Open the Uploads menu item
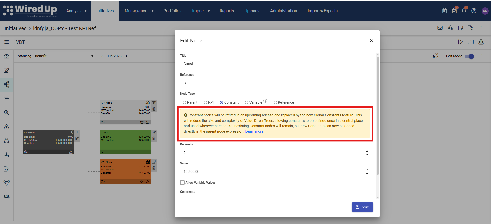Viewport: 491px width, 224px height. click(252, 11)
